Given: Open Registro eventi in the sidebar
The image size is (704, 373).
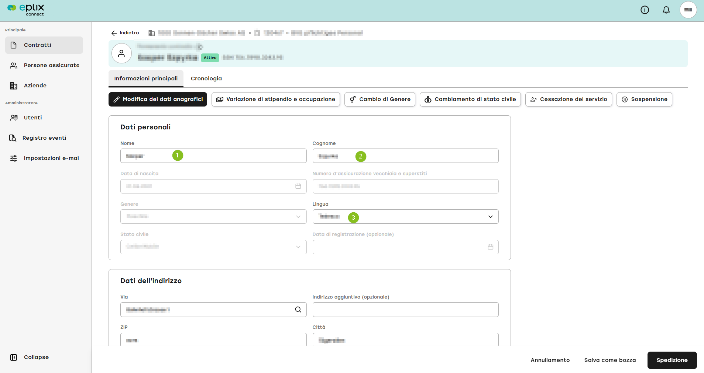Looking at the screenshot, I should click(x=44, y=138).
